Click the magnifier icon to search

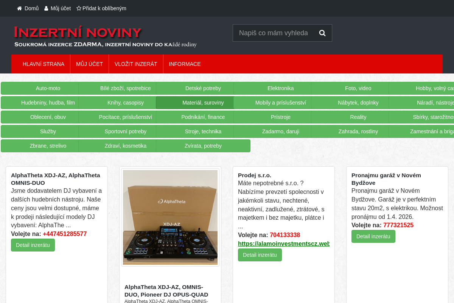click(x=322, y=33)
